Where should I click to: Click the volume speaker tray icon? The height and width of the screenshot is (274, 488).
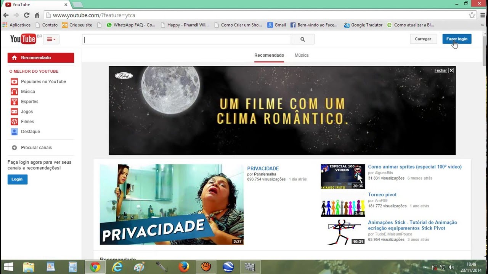pyautogui.click(x=451, y=267)
